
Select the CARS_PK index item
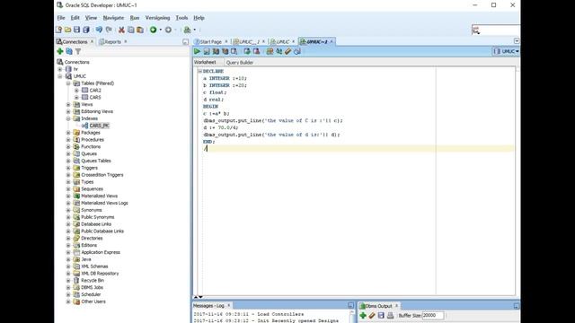pos(100,126)
